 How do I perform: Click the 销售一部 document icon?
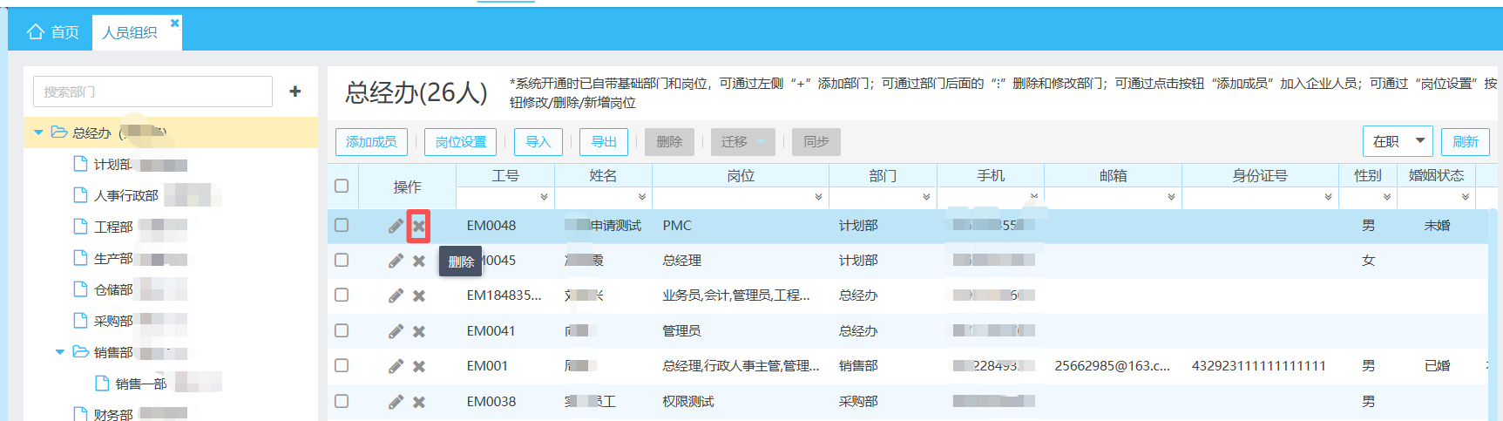pyautogui.click(x=102, y=383)
